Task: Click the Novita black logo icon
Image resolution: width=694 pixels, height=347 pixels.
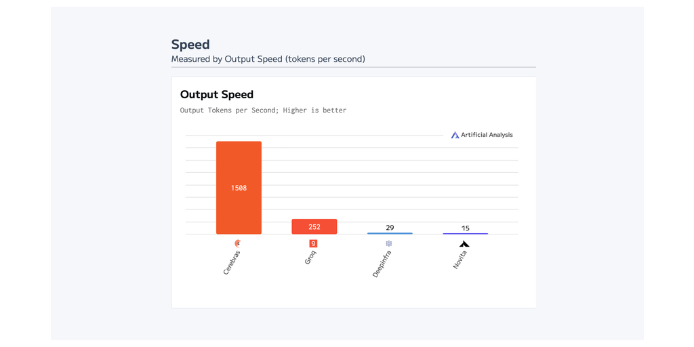Action: pos(464,244)
